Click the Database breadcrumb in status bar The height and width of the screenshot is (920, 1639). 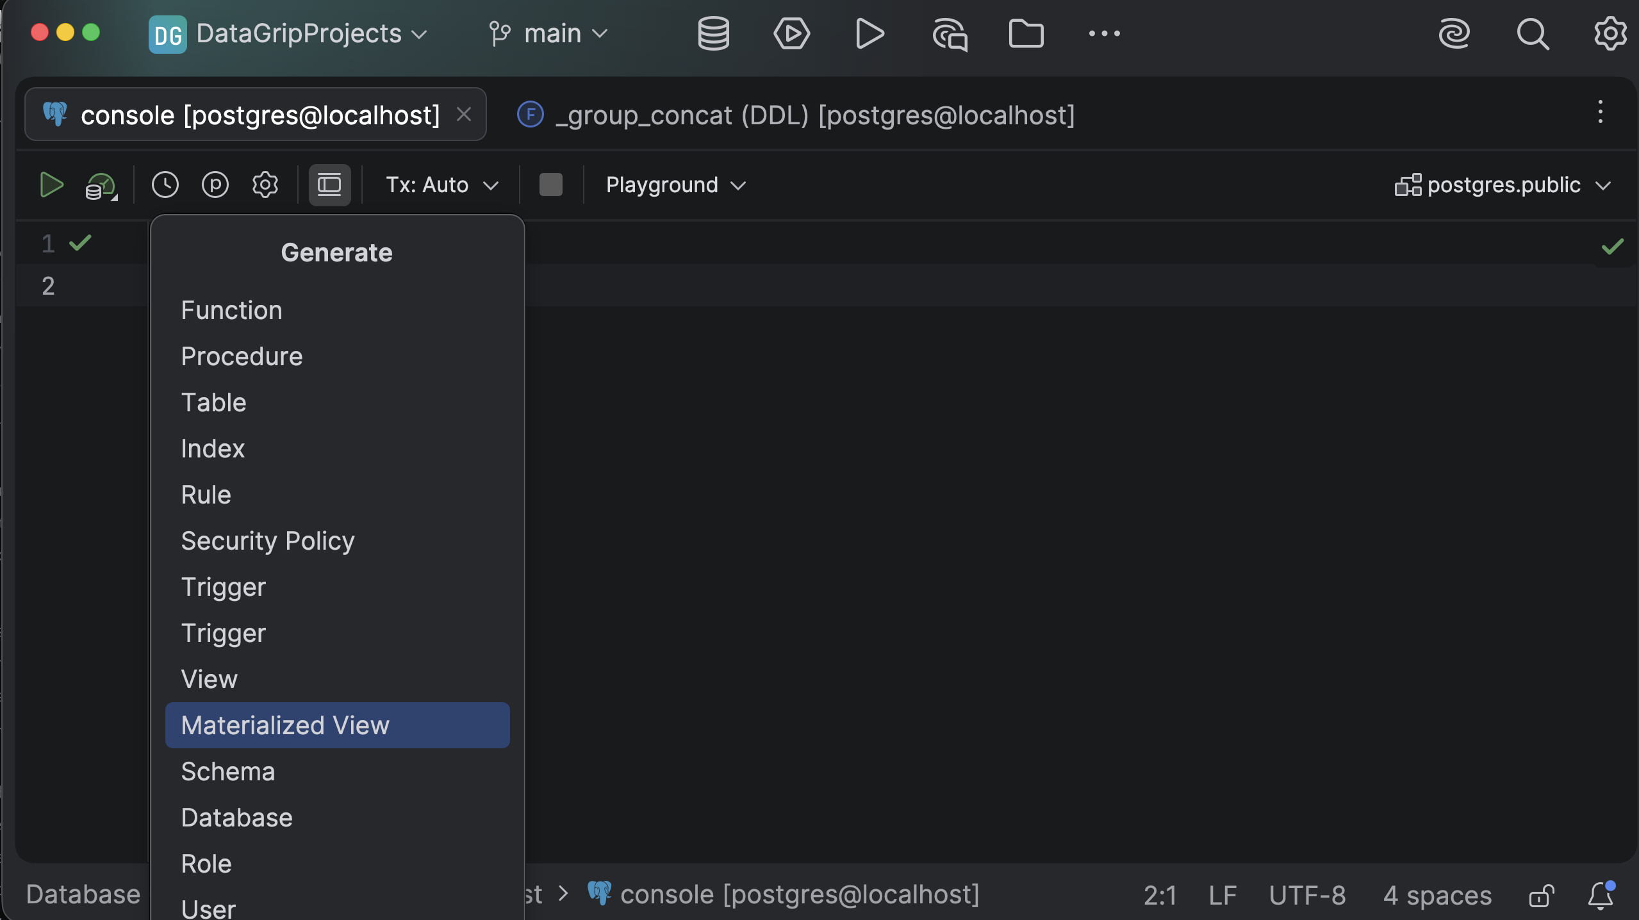[83, 894]
